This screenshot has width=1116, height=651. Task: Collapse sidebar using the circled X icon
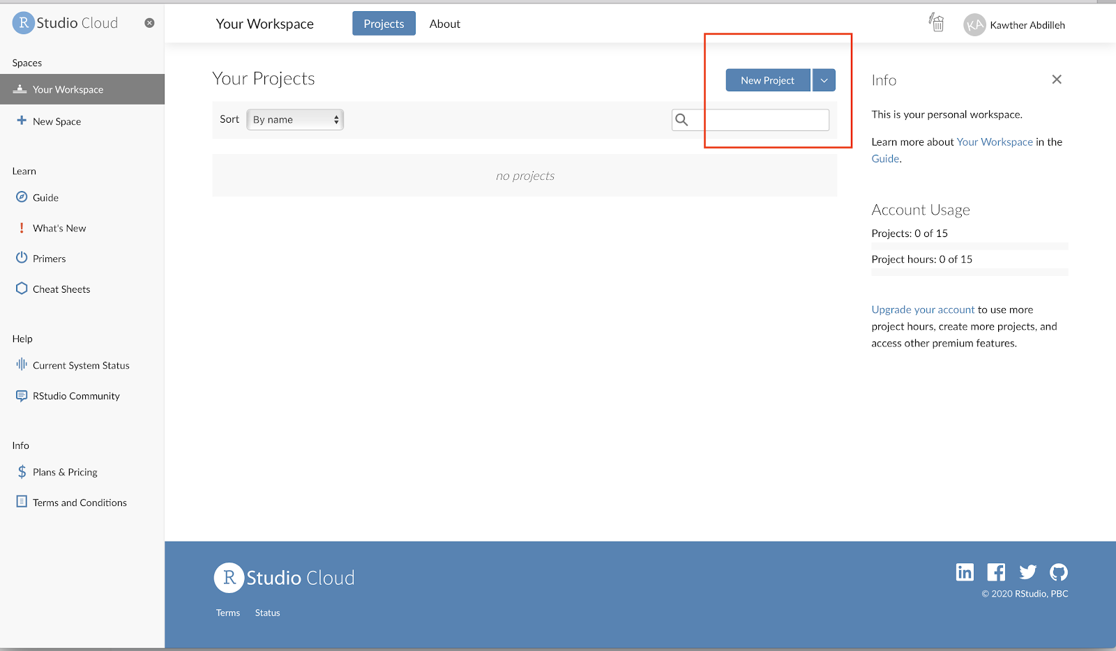(x=149, y=23)
